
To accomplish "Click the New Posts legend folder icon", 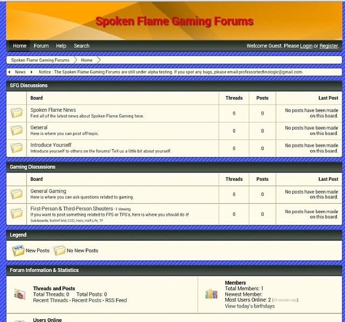I will click(18, 251).
